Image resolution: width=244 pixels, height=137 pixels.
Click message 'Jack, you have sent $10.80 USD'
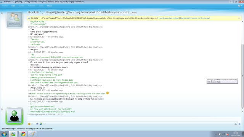point(57,57)
